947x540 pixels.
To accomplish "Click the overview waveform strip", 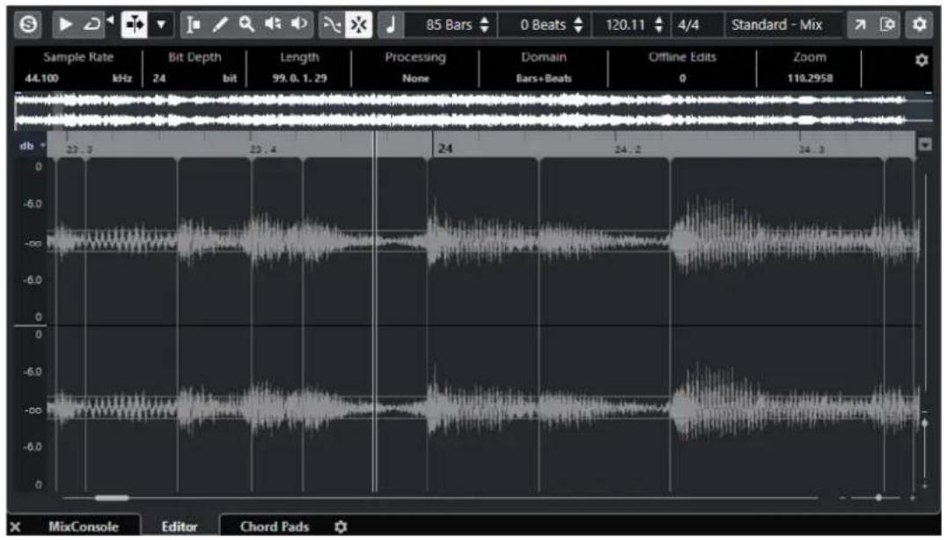I will point(474,111).
